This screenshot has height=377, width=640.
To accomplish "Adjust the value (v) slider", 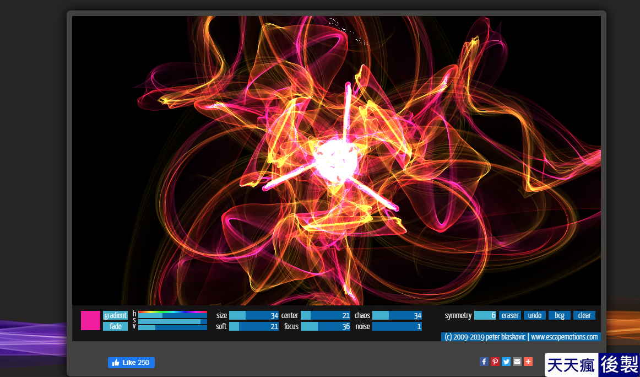I will point(172,327).
